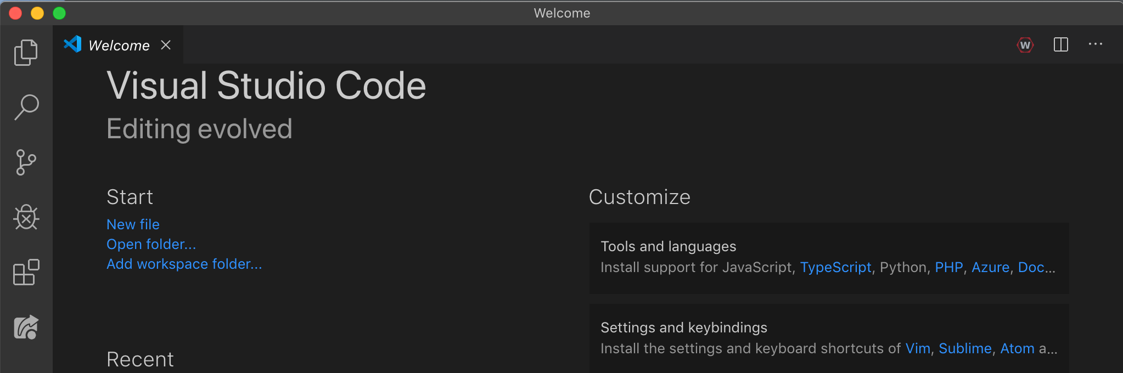Click the truncated Doc... link
Screen dimensions: 1123x373
(1036, 267)
